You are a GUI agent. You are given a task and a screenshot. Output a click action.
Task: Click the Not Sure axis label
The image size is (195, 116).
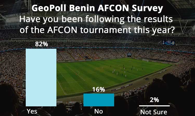[x=154, y=112]
